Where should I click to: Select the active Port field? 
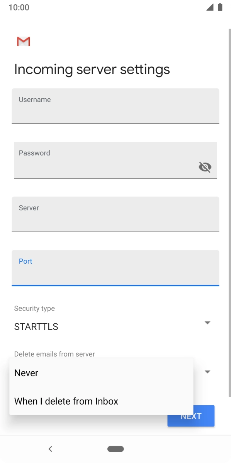click(115, 268)
